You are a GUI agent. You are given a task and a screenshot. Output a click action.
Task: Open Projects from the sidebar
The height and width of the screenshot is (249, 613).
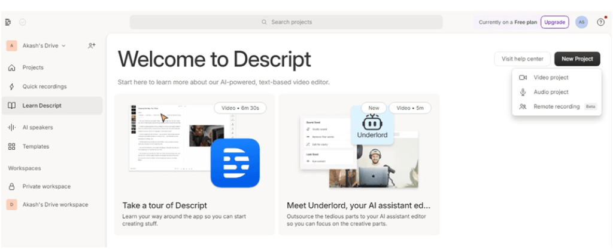(x=33, y=67)
